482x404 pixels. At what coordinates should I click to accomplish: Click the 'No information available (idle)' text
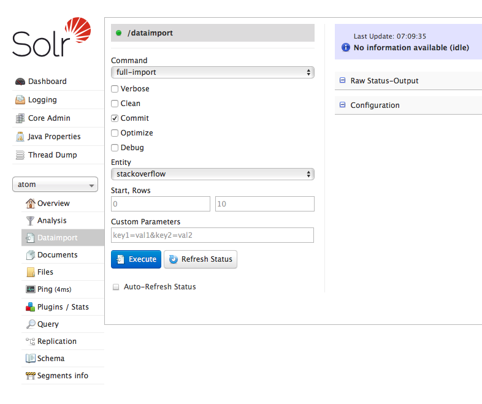[x=411, y=48]
